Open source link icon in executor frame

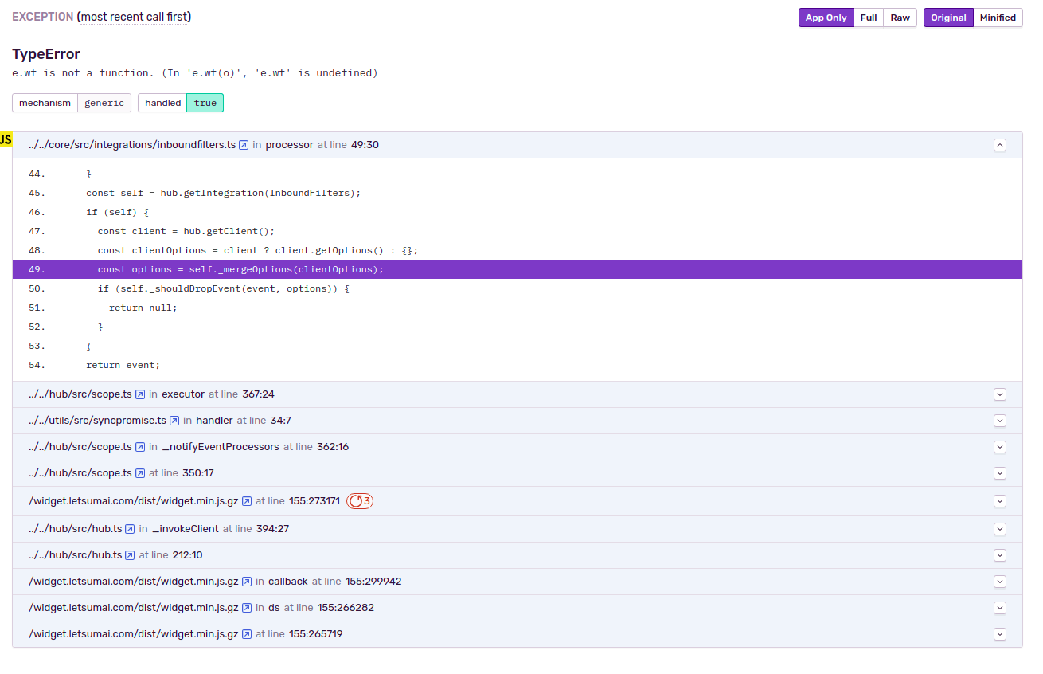(x=140, y=394)
